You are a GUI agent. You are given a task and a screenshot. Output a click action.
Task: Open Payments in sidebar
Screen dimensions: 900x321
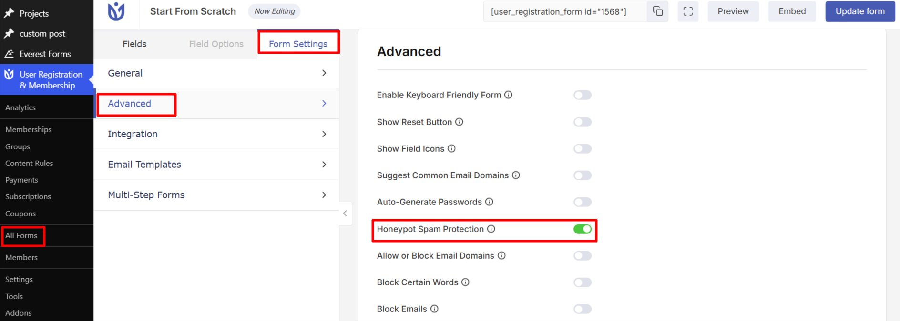point(21,180)
